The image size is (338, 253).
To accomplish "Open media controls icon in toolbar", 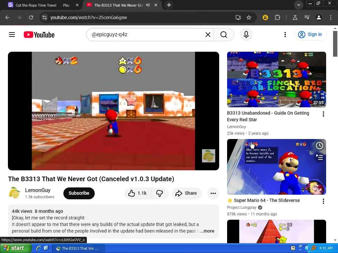I will pos(307,17).
